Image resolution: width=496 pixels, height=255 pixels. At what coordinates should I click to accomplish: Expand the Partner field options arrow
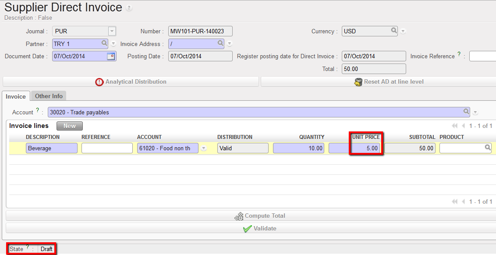click(113, 44)
